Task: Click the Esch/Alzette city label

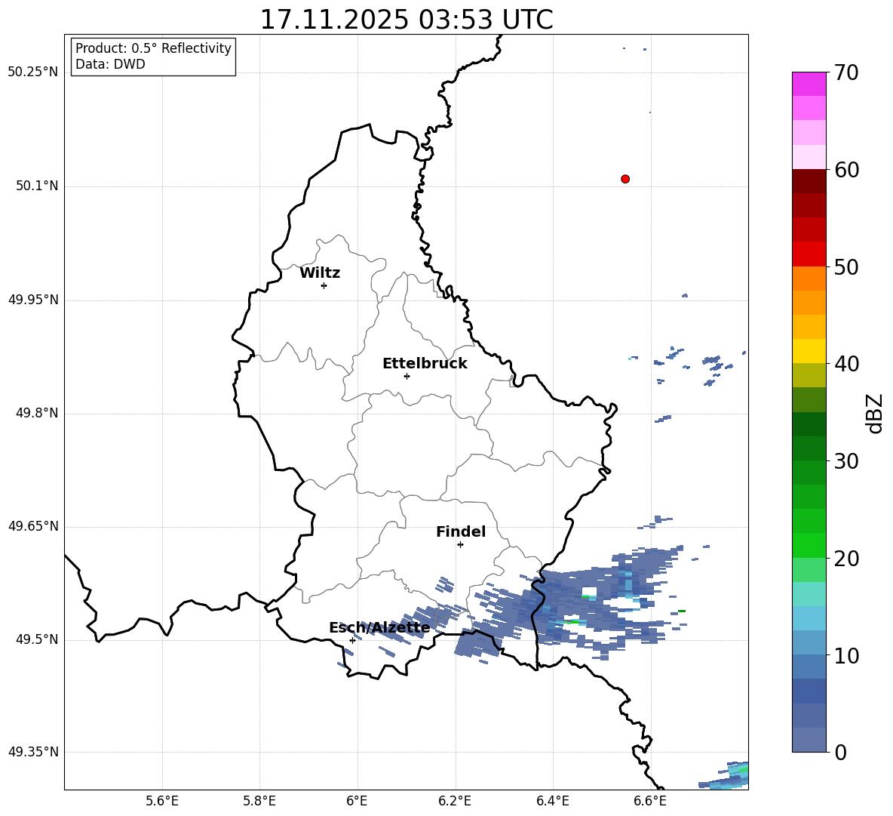Action: [379, 628]
